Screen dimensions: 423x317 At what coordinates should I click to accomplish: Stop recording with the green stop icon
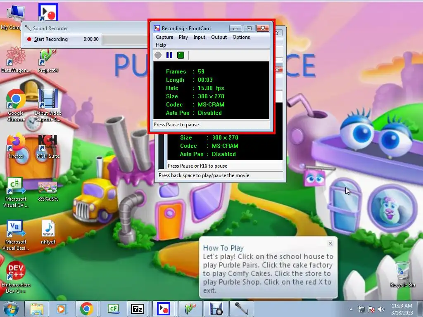181,55
